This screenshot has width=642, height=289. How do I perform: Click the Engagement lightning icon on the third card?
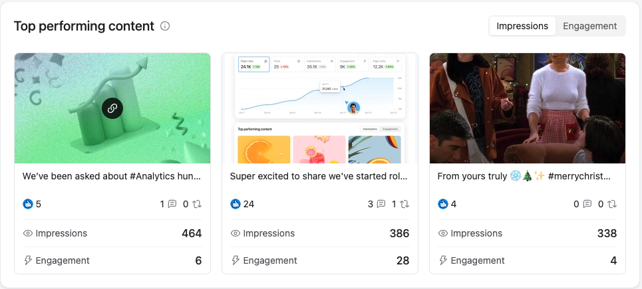pyautogui.click(x=443, y=260)
